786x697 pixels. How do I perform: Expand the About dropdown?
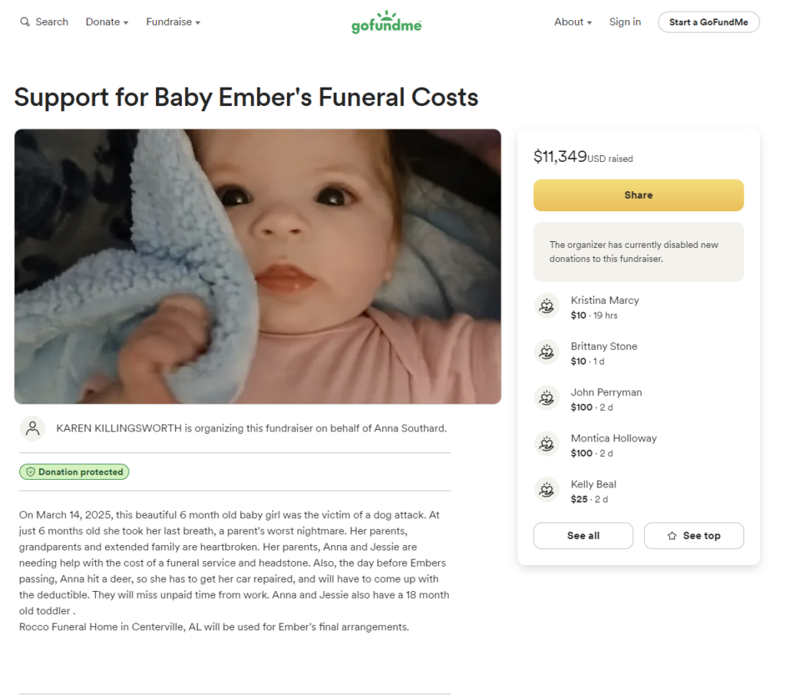click(573, 22)
